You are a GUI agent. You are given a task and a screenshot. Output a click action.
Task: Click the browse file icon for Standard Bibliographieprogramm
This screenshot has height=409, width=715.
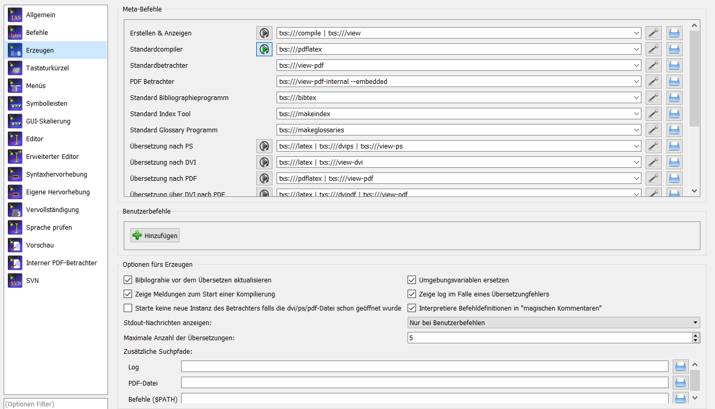[674, 98]
